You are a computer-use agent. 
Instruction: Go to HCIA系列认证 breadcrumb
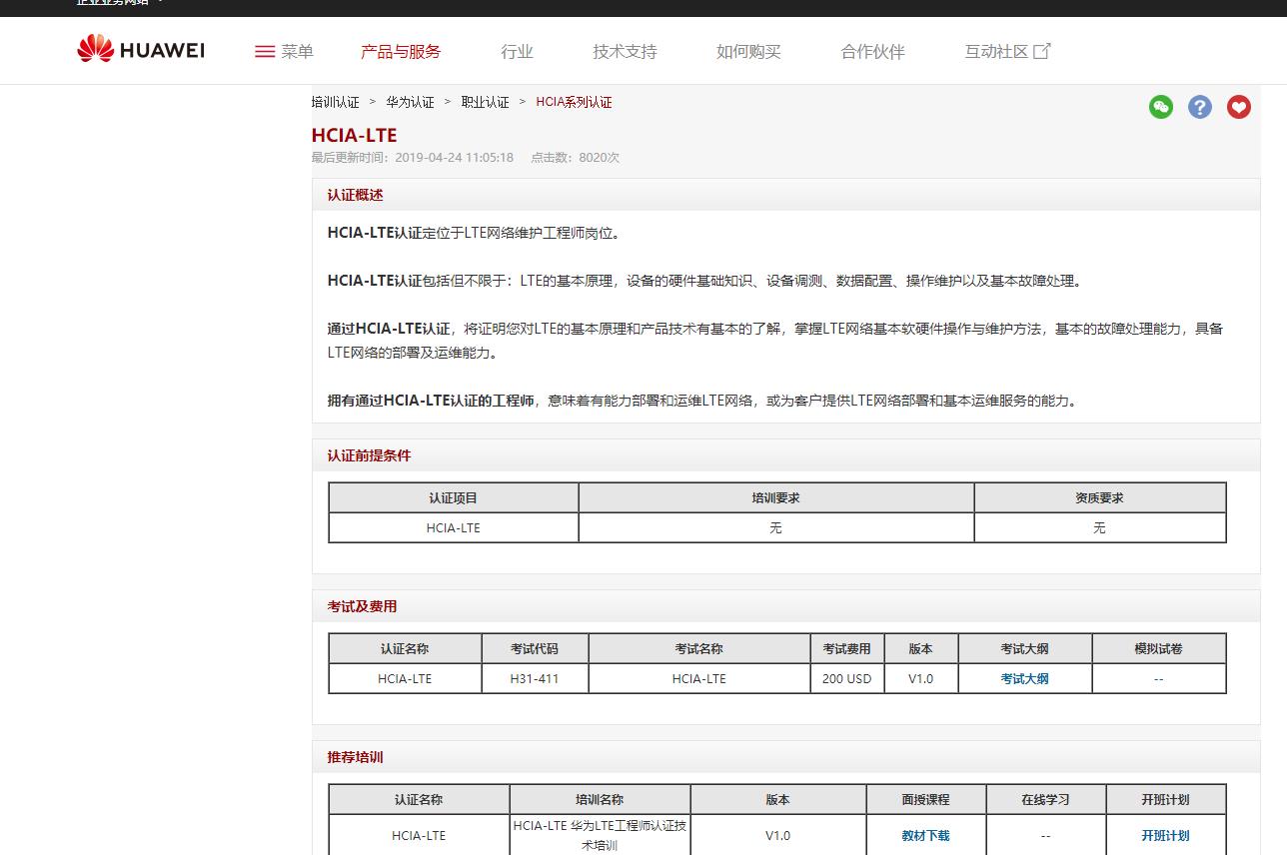574,102
